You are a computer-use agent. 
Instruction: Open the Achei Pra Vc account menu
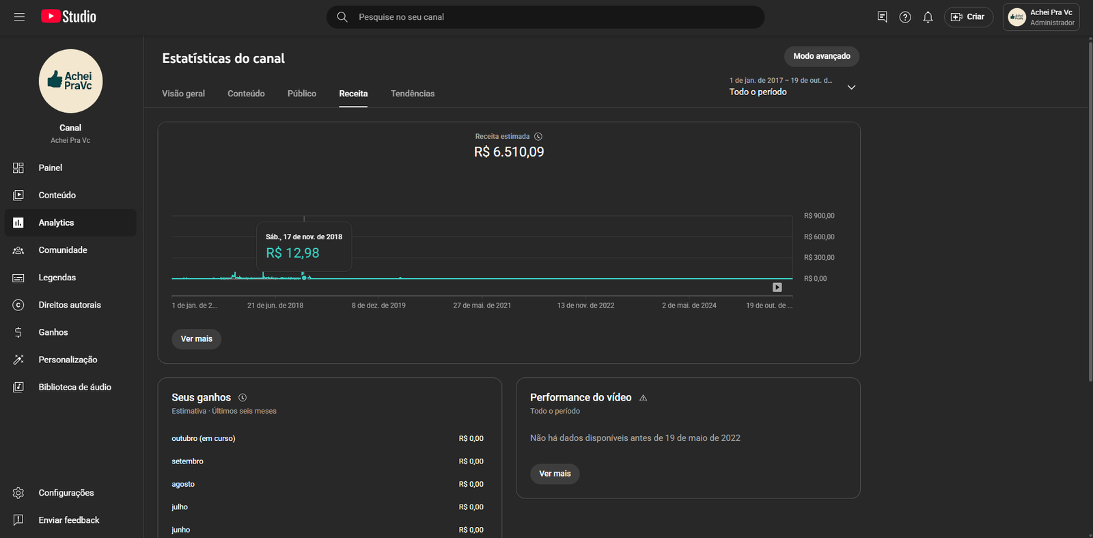(1041, 17)
